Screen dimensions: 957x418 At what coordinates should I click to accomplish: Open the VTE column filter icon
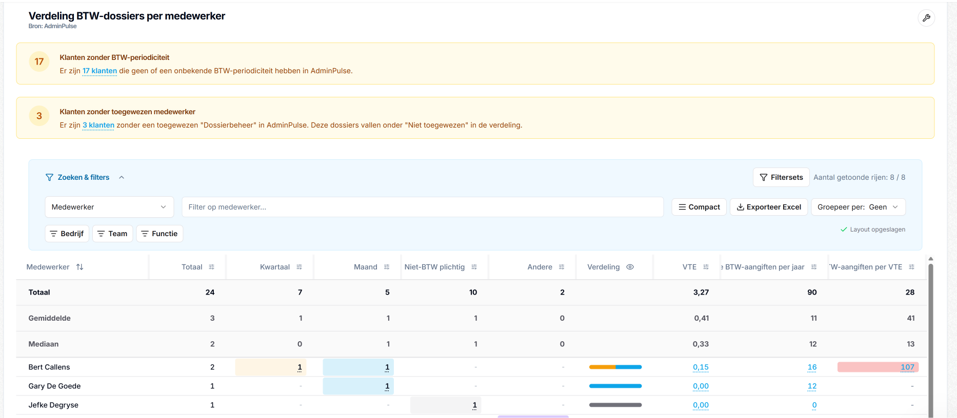[x=706, y=267]
